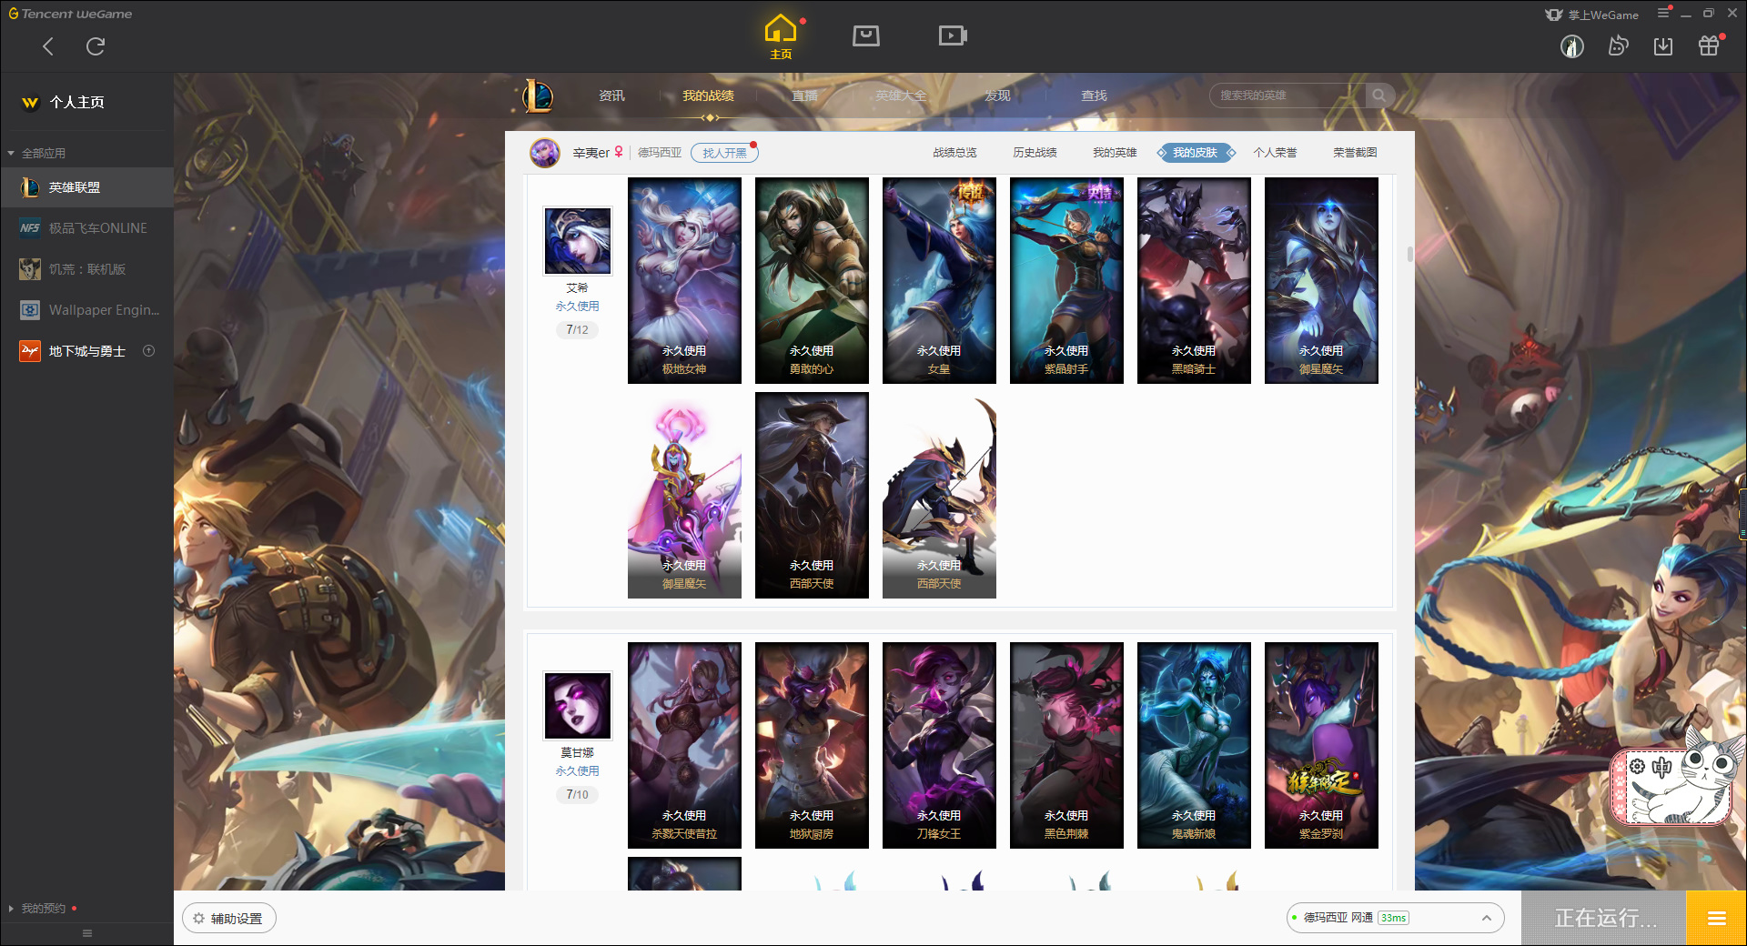This screenshot has width=1747, height=946.
Task: Click the yellow hamburger menu button
Action: (1716, 919)
